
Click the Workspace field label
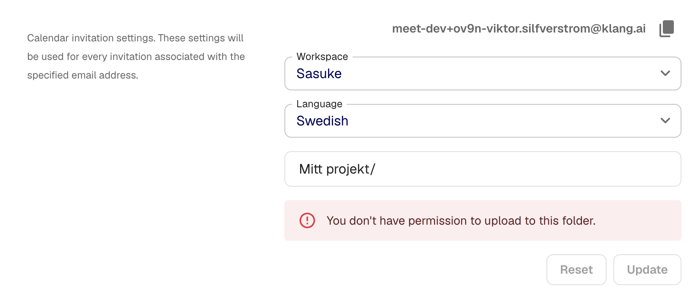point(322,56)
